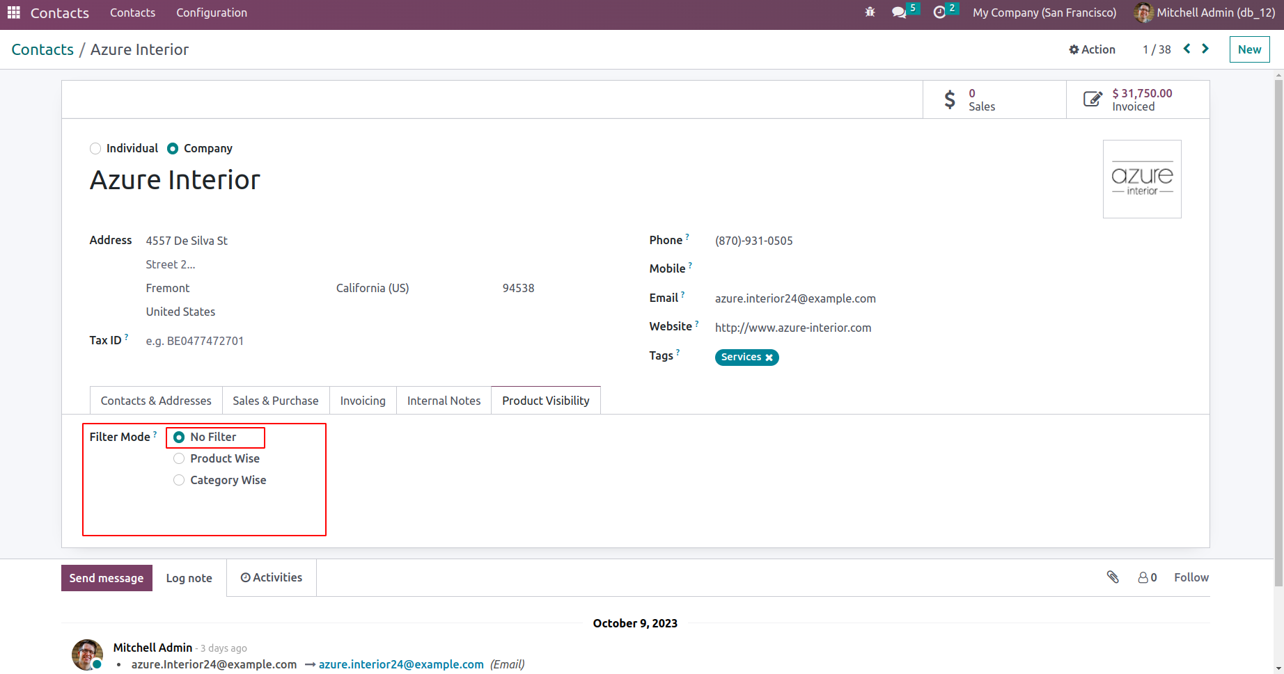Open the Invoiced stat button
Viewport: 1284px width, 674px height.
(x=1138, y=99)
